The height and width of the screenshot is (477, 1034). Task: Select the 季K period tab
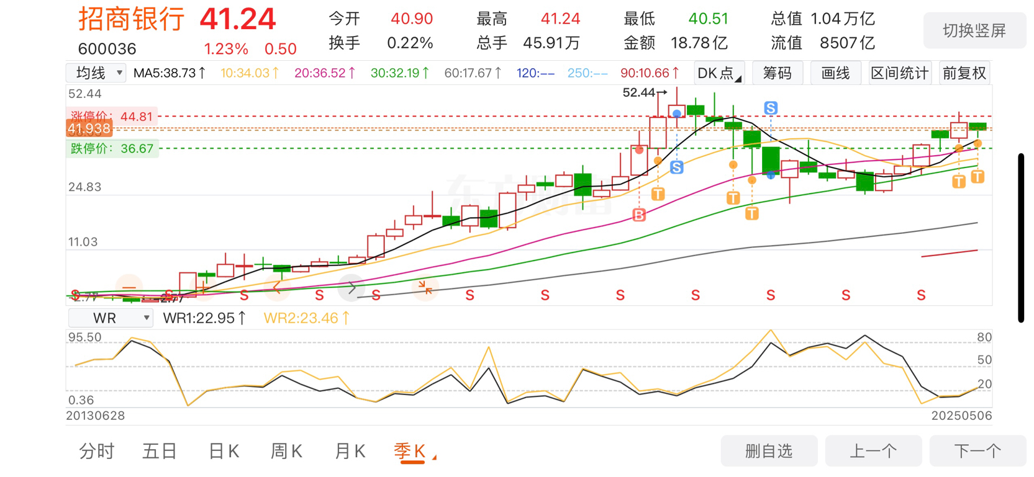click(x=410, y=451)
